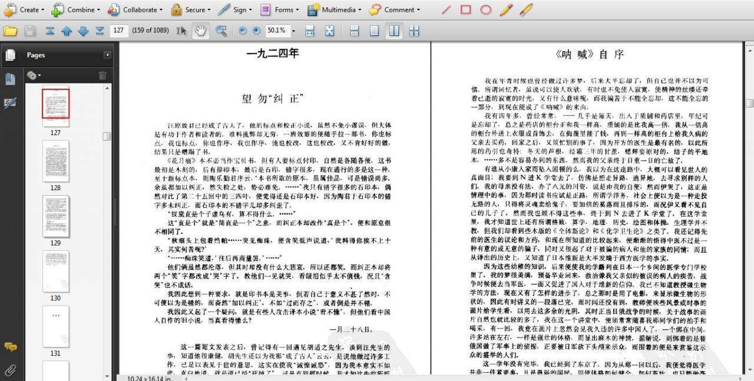Open the Secure dropdown menu
Viewport: 754px width, 381px height.
191,9
